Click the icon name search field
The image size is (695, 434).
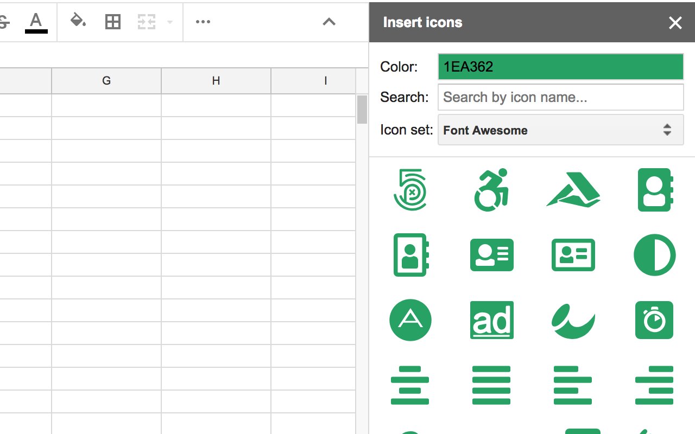coord(560,97)
